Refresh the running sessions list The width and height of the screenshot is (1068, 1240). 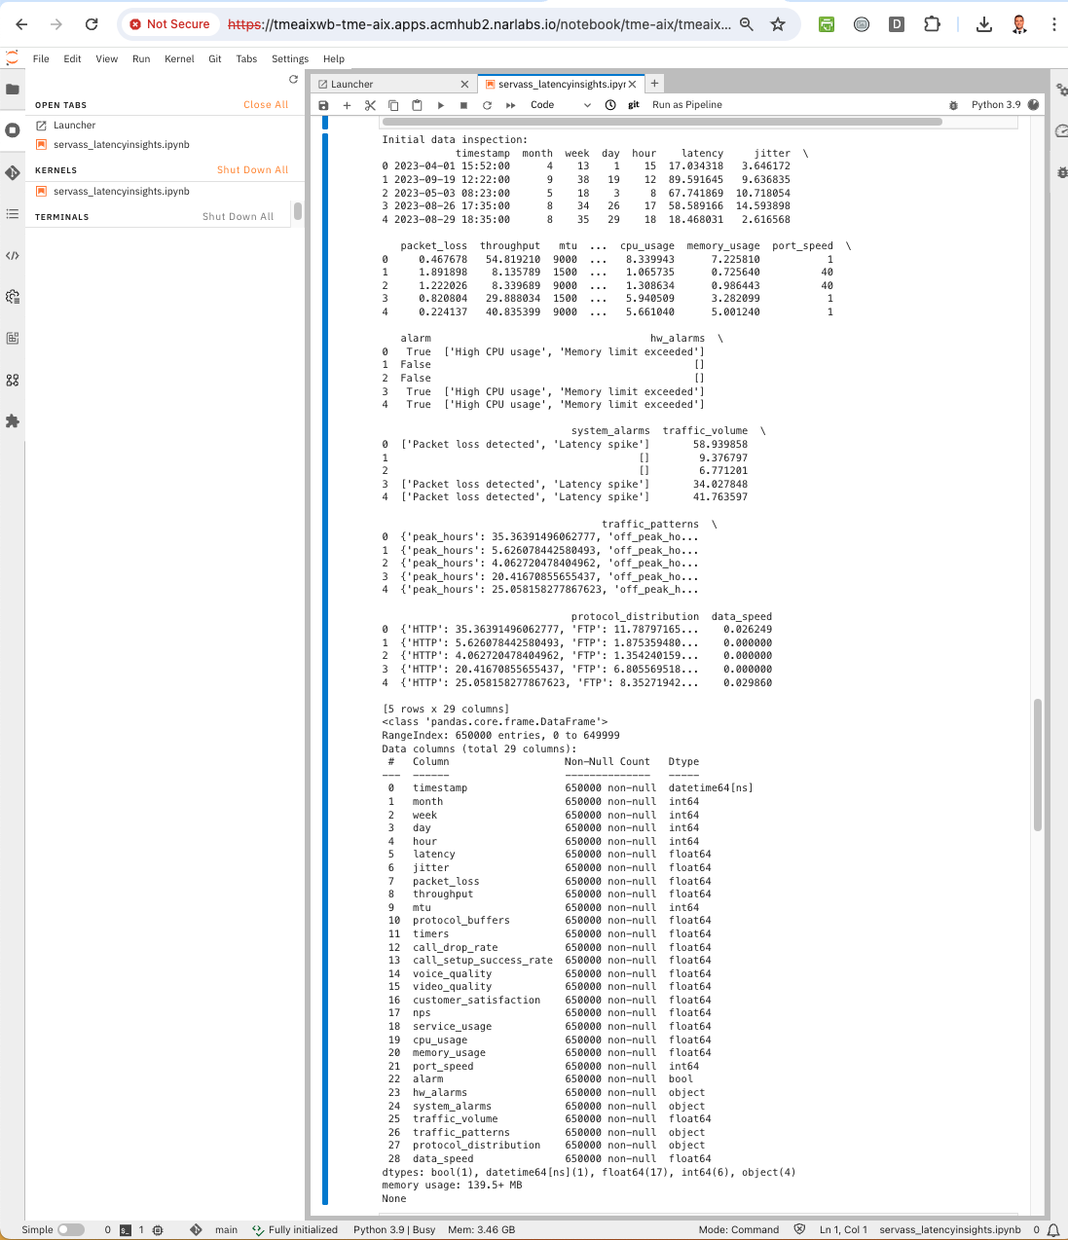pos(293,80)
